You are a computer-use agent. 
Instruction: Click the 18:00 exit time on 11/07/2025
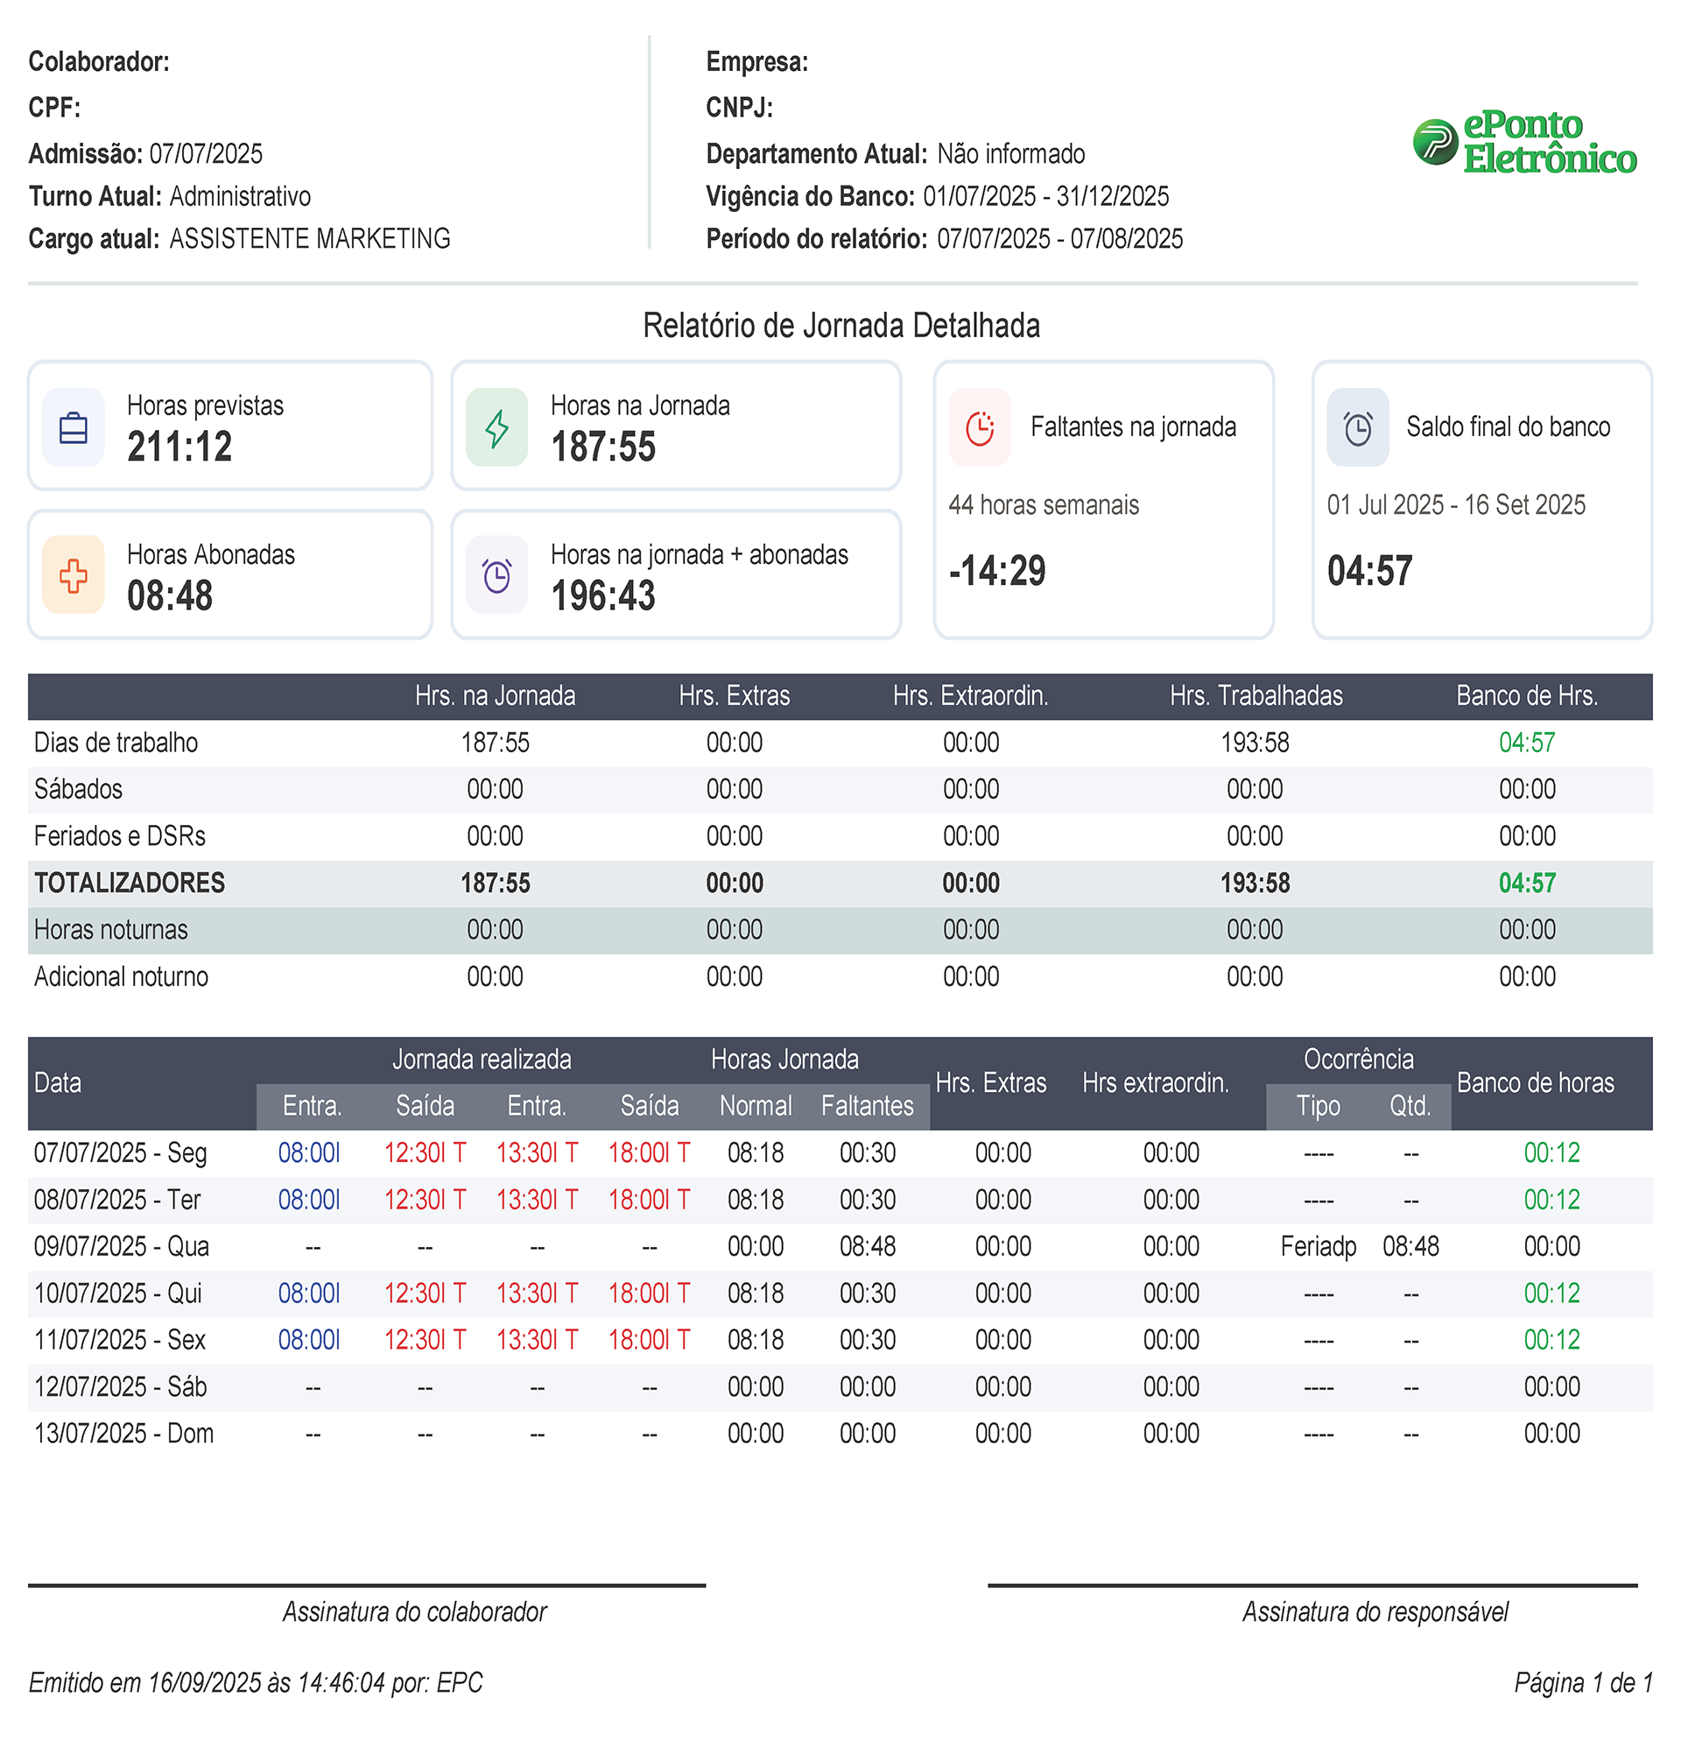pos(648,1341)
